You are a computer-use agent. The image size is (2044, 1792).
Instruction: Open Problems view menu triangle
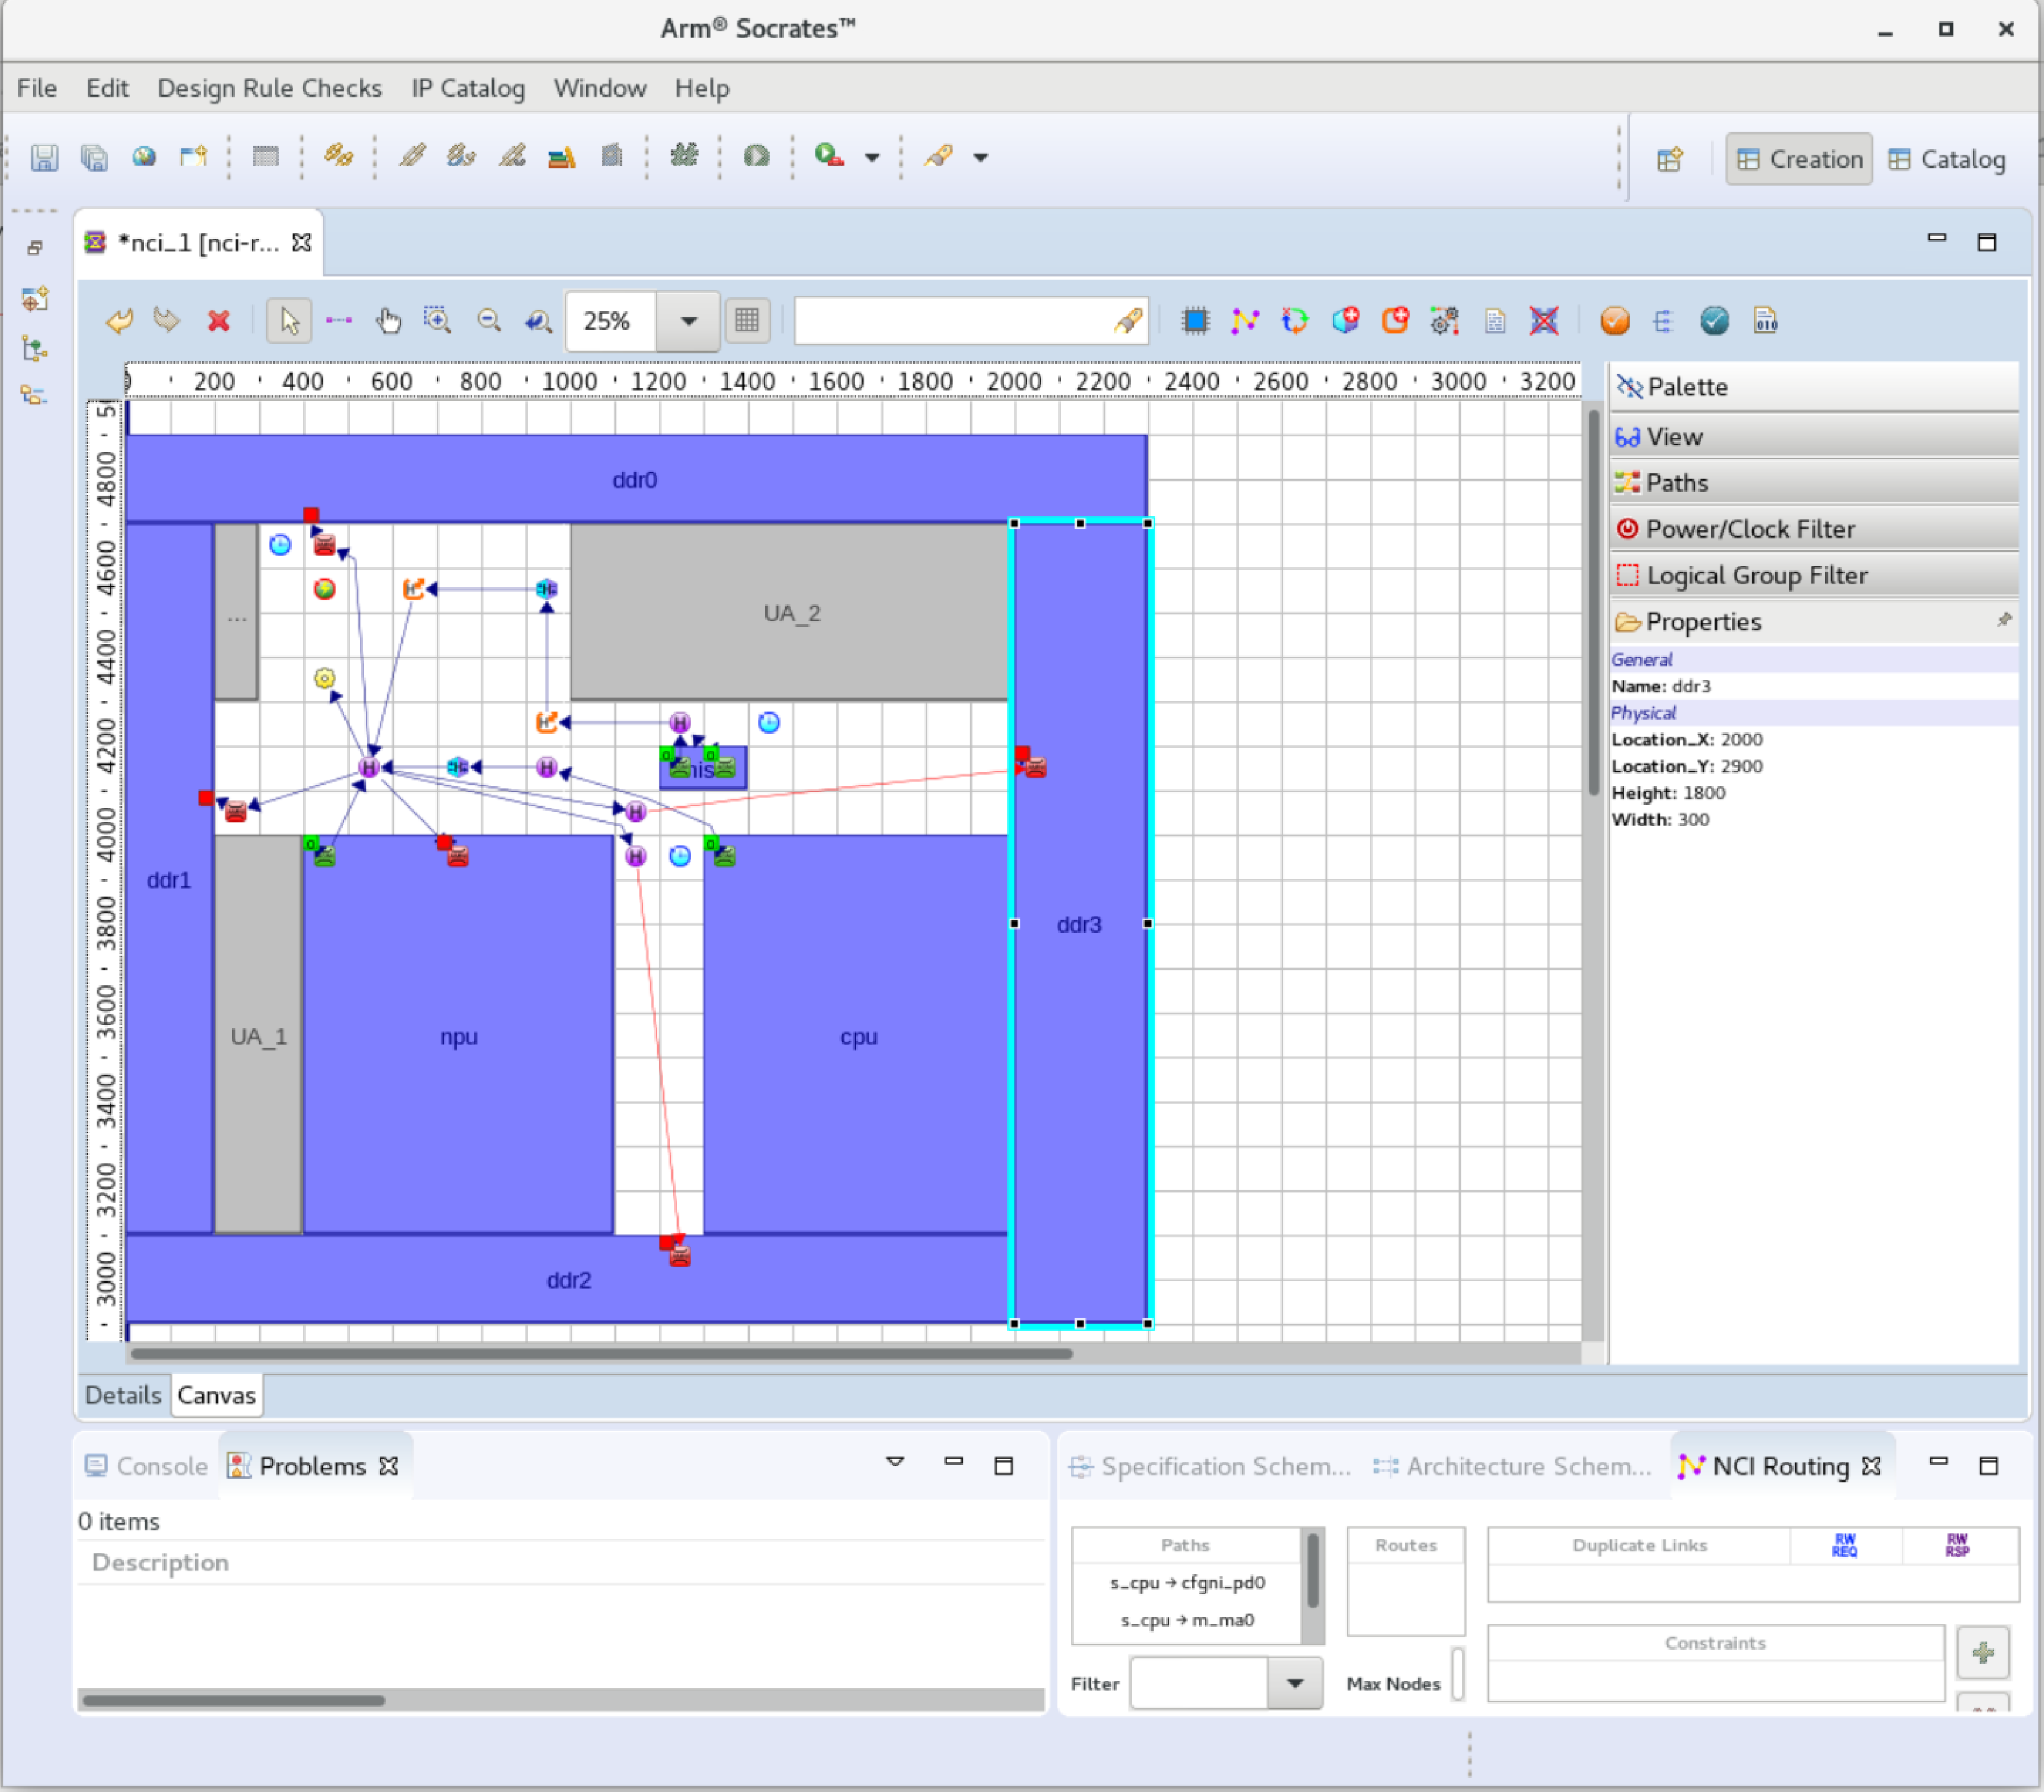click(895, 1463)
